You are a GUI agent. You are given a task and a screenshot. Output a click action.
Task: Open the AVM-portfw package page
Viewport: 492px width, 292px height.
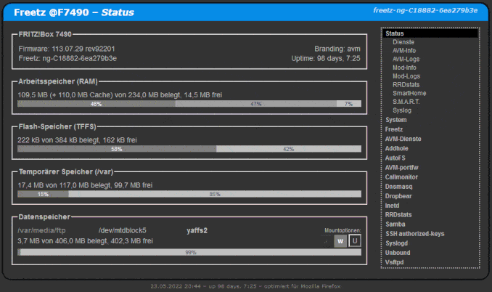(x=401, y=167)
